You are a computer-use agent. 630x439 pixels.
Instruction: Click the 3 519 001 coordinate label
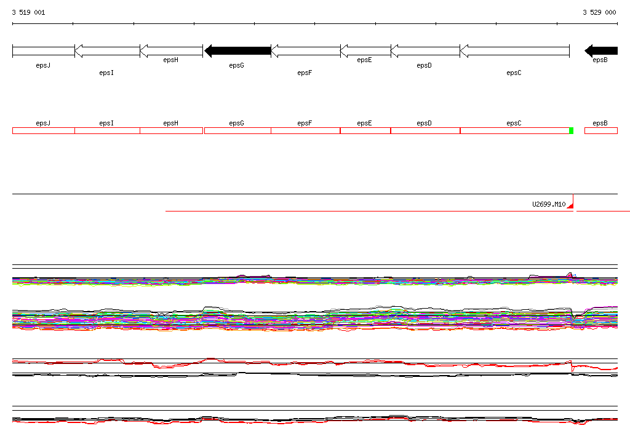tap(28, 12)
